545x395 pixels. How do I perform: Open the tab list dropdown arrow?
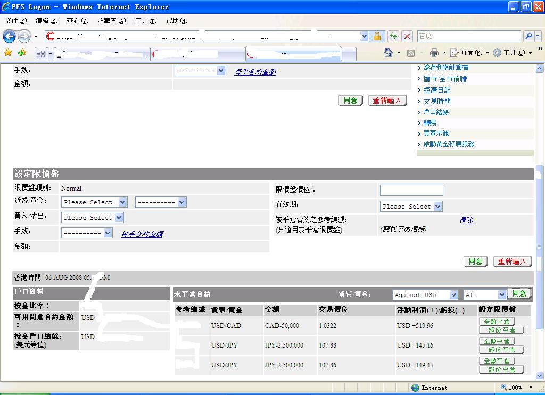point(51,54)
